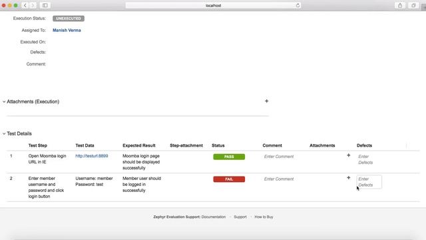This screenshot has width=426, height=240.
Task: Open Support footer link
Action: click(240, 217)
